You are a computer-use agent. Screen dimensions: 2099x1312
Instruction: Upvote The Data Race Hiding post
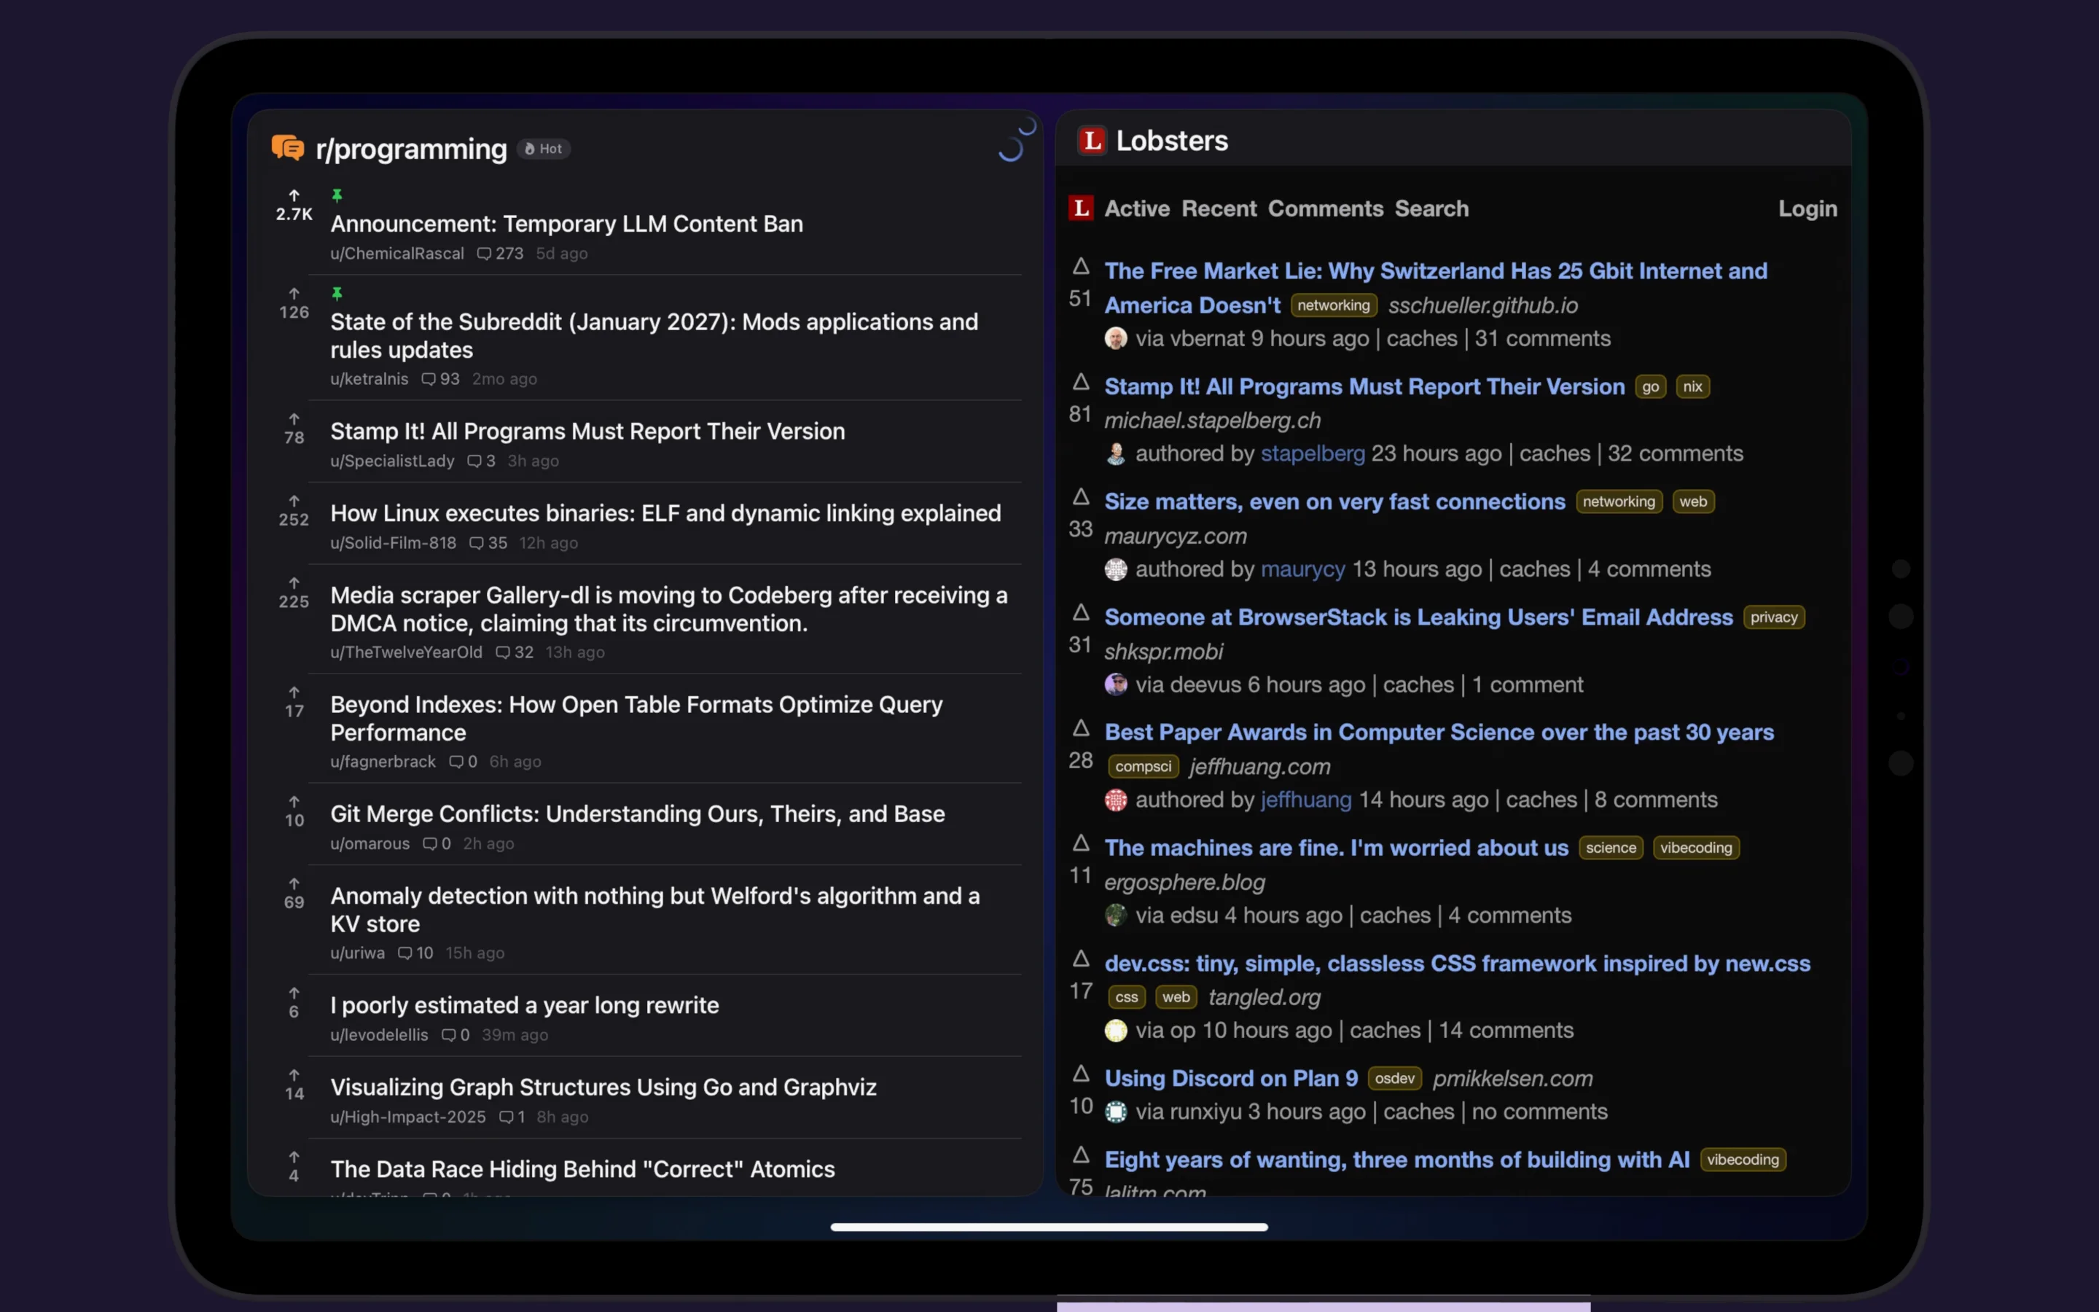[294, 1157]
